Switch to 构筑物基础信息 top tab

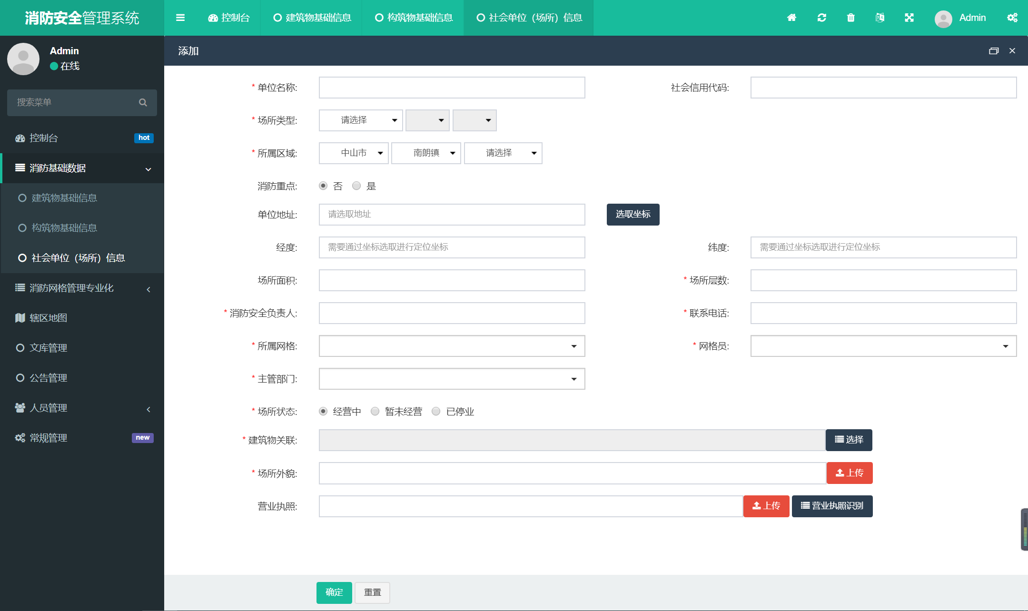[414, 18]
